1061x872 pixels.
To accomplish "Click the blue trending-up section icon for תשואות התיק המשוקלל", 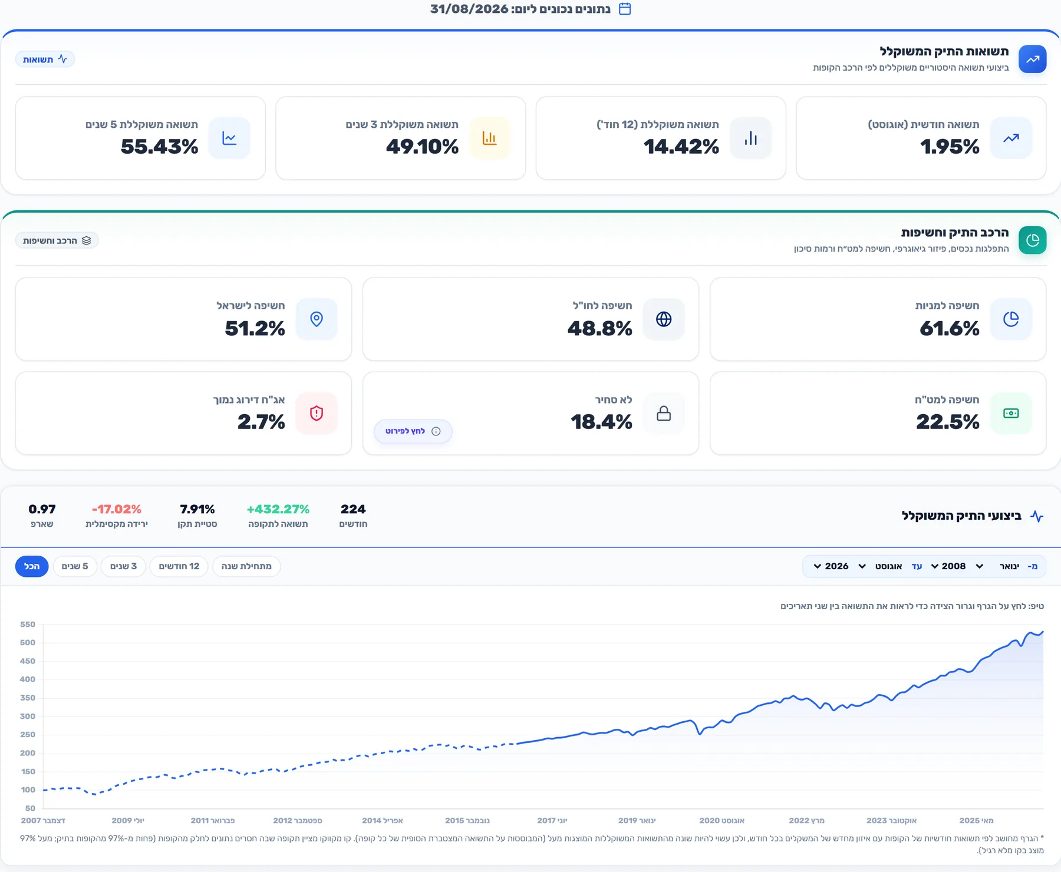I will (1032, 59).
